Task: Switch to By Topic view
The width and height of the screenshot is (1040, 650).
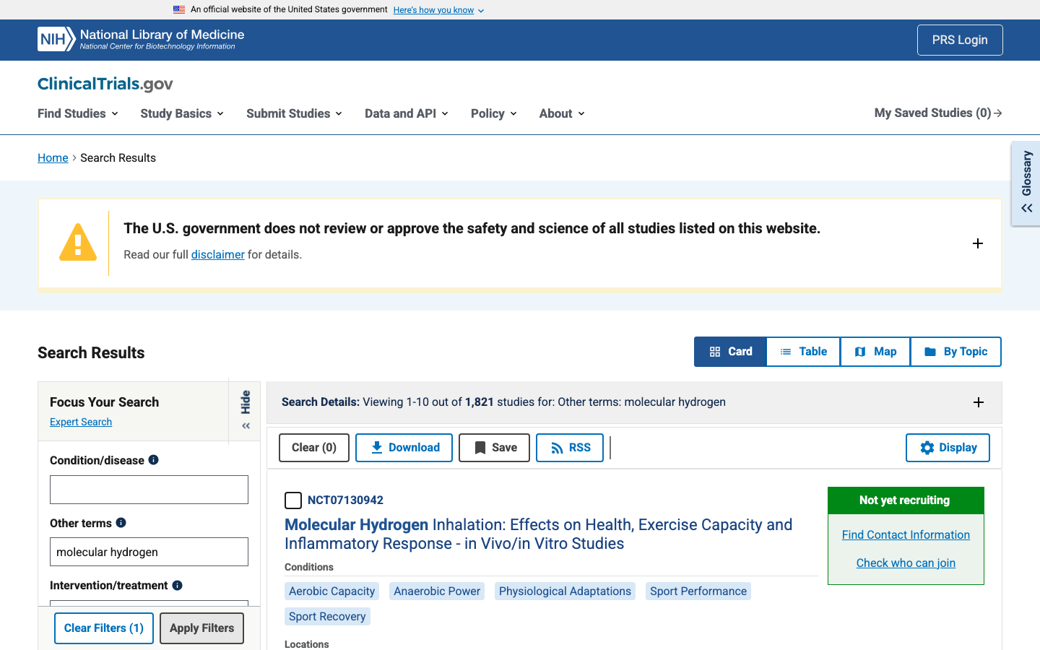Action: pos(956,352)
